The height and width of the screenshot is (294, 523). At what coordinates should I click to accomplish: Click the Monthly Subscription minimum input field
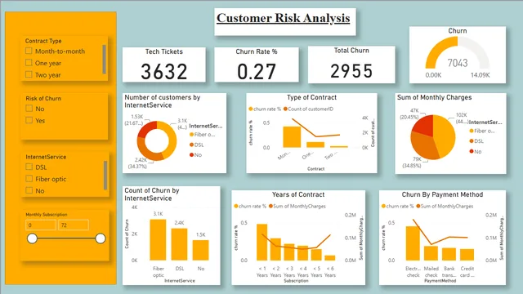pos(41,225)
